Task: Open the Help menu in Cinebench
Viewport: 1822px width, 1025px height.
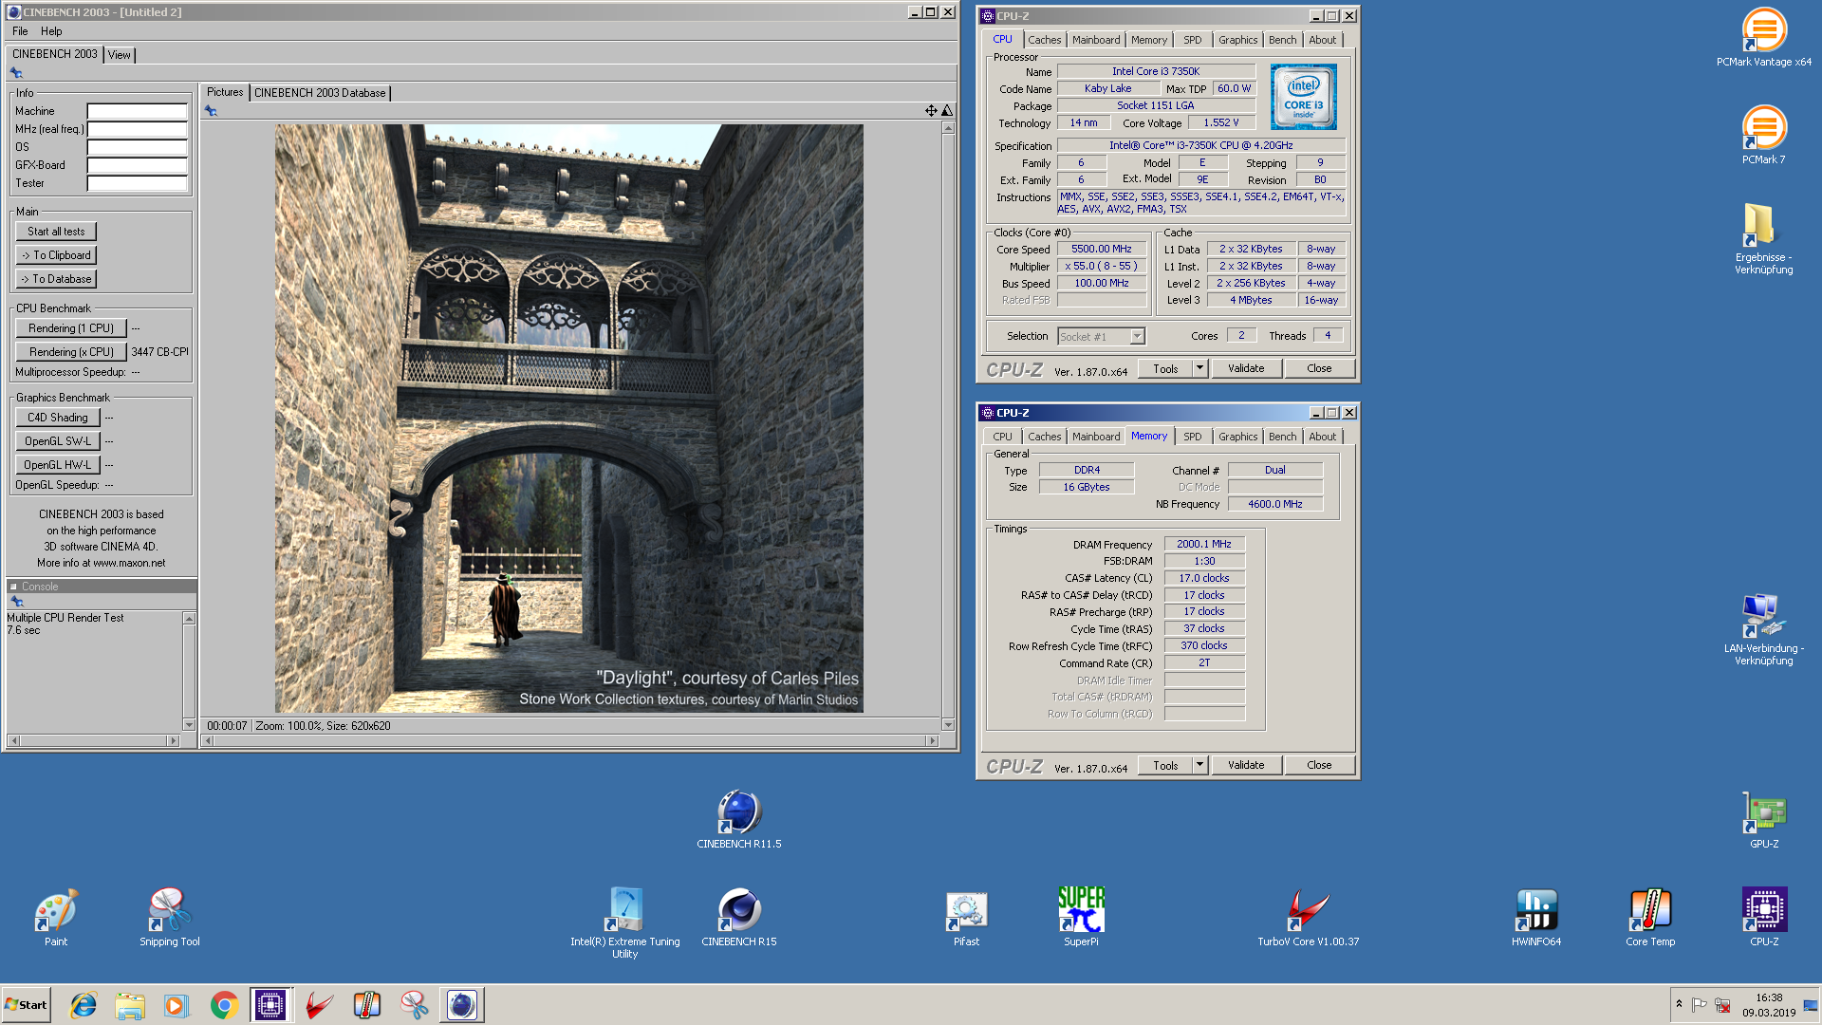Action: pos(51,31)
